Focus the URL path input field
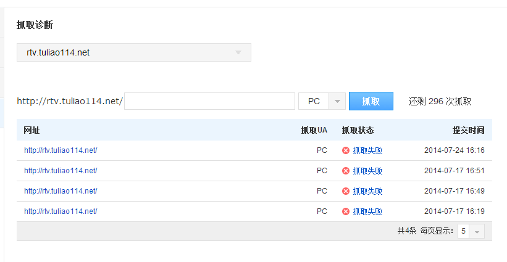The height and width of the screenshot is (262, 507). [209, 101]
